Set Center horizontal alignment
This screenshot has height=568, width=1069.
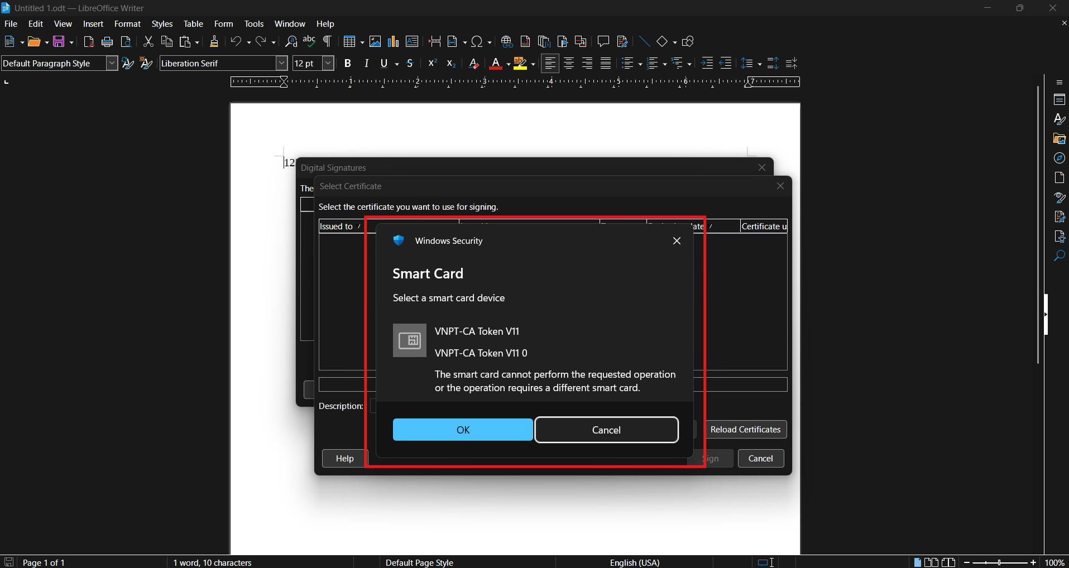569,64
